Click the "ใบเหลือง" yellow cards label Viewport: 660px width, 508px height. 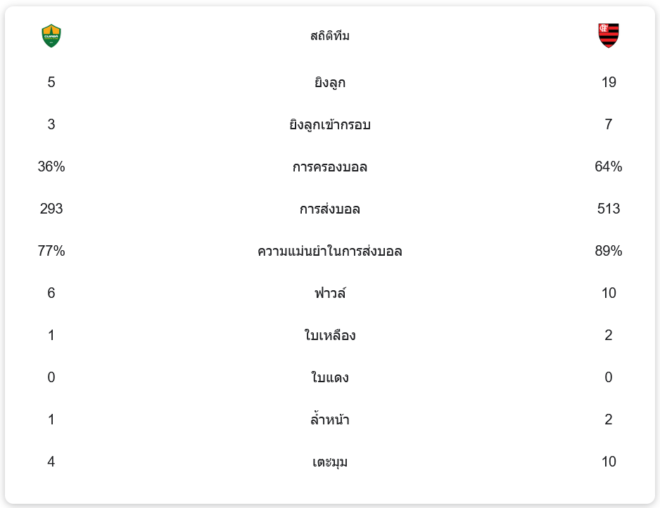tap(330, 336)
